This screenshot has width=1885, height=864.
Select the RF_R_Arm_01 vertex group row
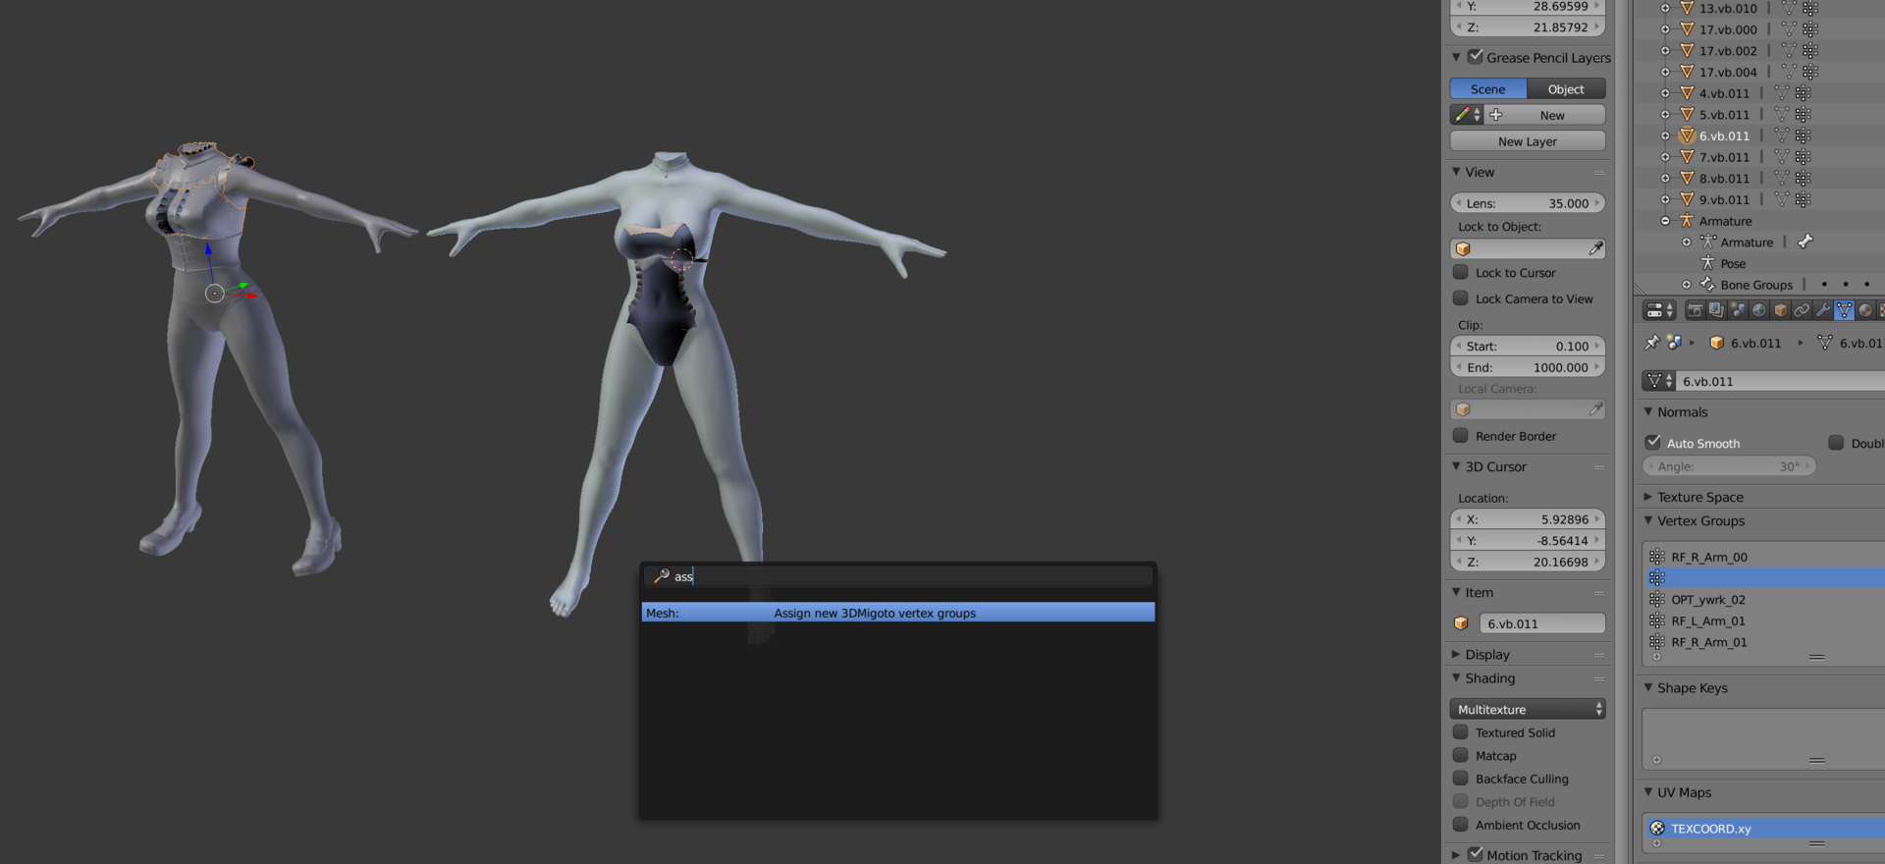point(1763,642)
